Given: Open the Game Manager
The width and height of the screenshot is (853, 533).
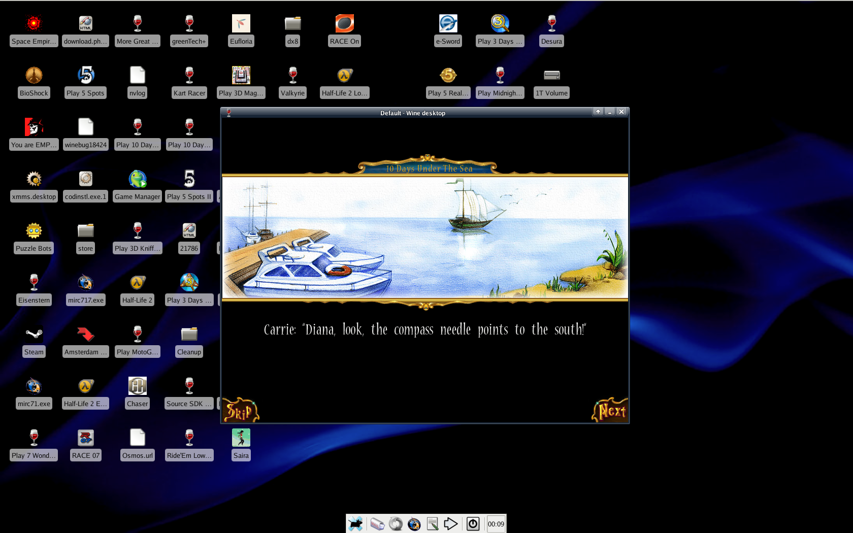Looking at the screenshot, I should point(137,180).
